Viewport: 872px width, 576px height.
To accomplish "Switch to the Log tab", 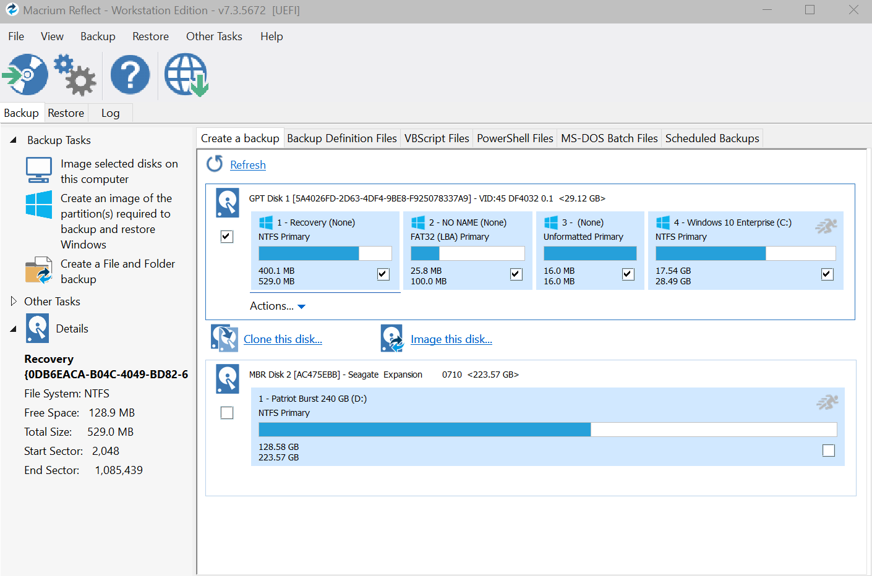I will coord(110,113).
